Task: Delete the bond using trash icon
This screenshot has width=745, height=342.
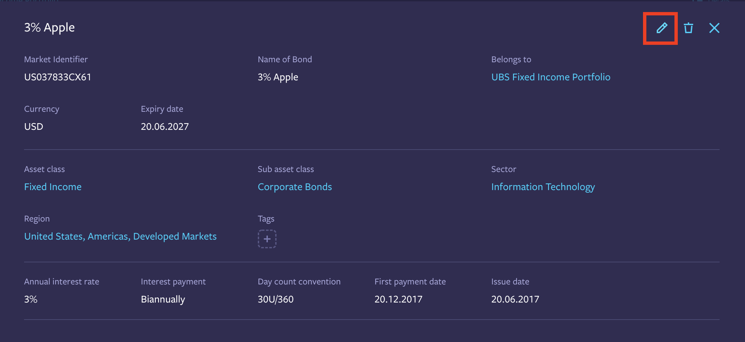Action: pos(688,28)
